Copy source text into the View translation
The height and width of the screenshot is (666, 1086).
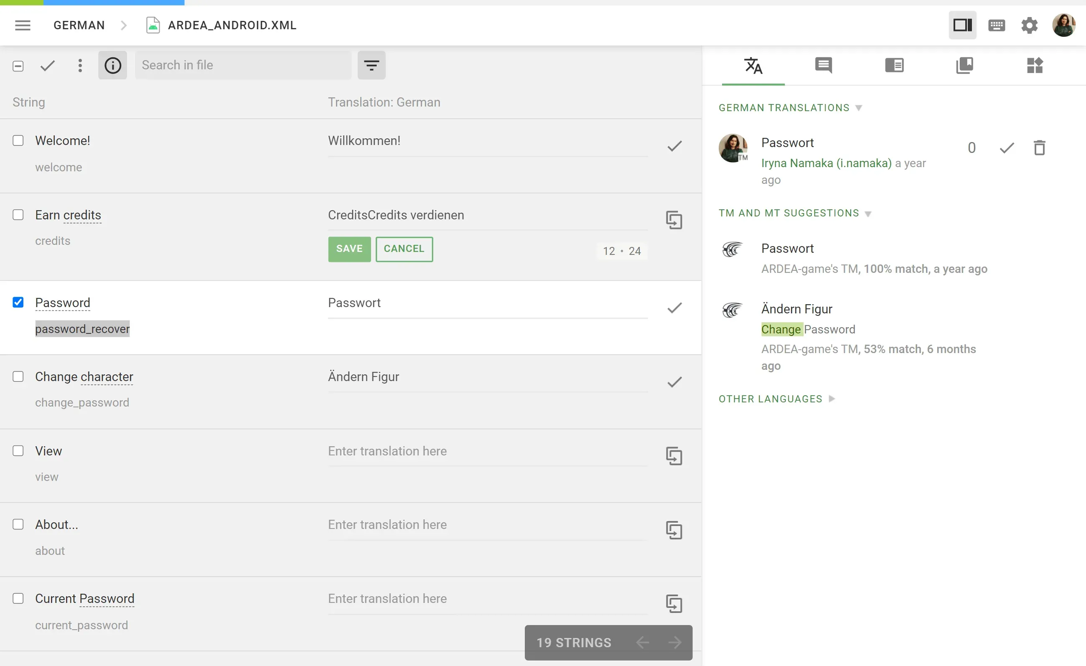point(675,456)
